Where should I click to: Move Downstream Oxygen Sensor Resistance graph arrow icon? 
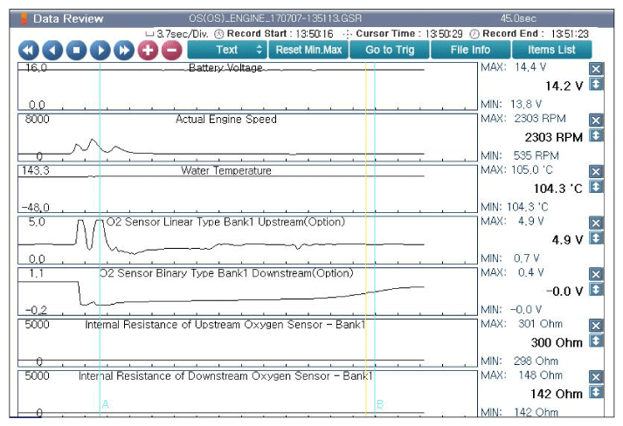point(596,392)
